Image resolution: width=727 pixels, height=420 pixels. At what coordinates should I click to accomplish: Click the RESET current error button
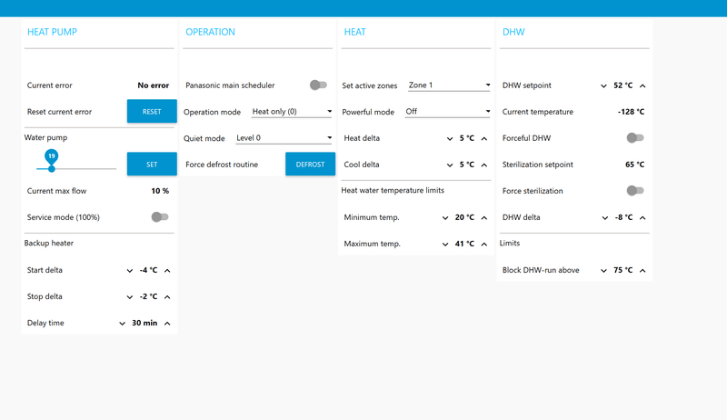(152, 111)
